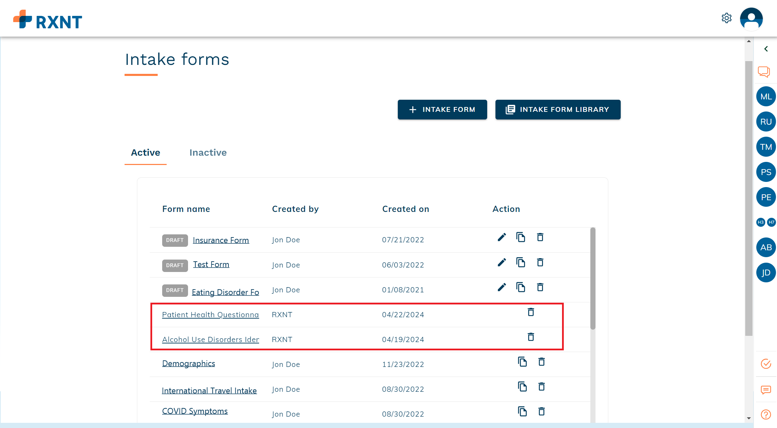Image resolution: width=777 pixels, height=428 pixels.
Task: Click the Created by column header
Action: pos(295,209)
